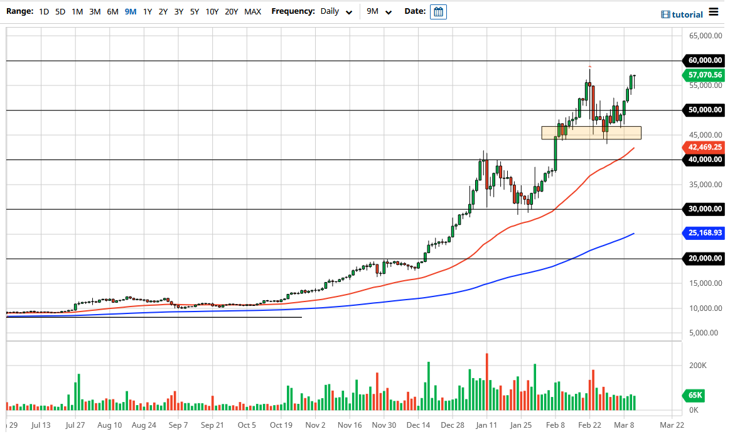
Task: Open the hamburger menu
Action: click(714, 11)
